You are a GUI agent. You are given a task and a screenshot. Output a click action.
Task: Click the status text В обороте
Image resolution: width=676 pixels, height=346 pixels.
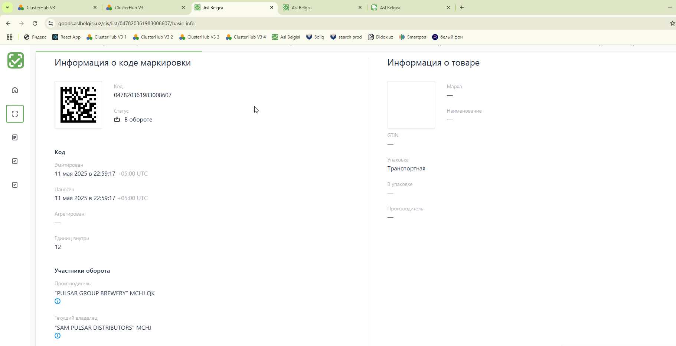click(138, 120)
